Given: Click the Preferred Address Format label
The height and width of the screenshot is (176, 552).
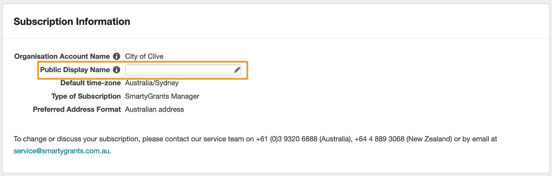Looking at the screenshot, I should pyautogui.click(x=77, y=109).
